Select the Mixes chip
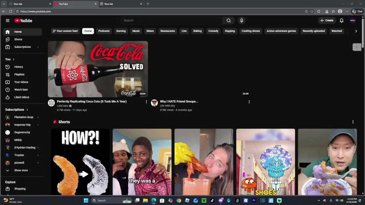This screenshot has height=205, width=365. pyautogui.click(x=150, y=31)
